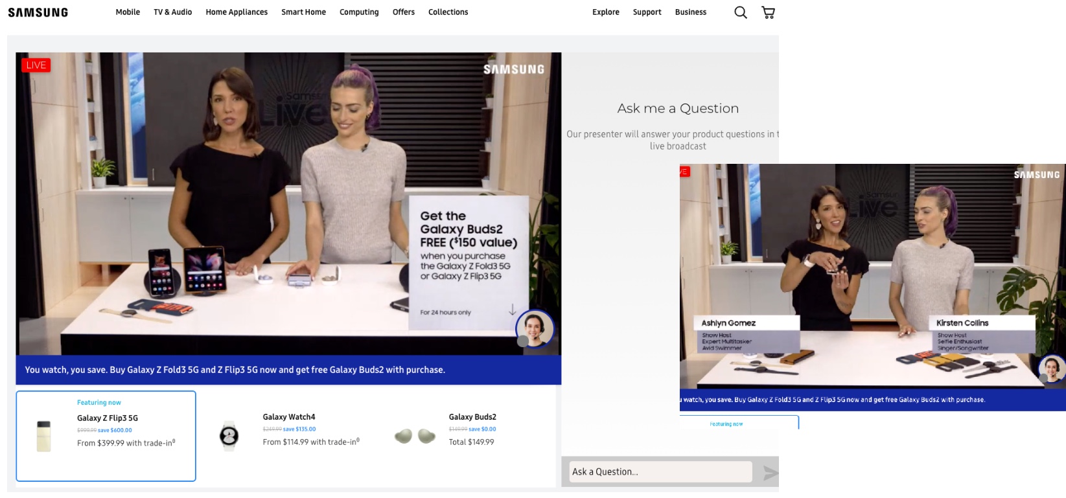Click the send question arrow icon
The image size is (1066, 498).
click(770, 473)
